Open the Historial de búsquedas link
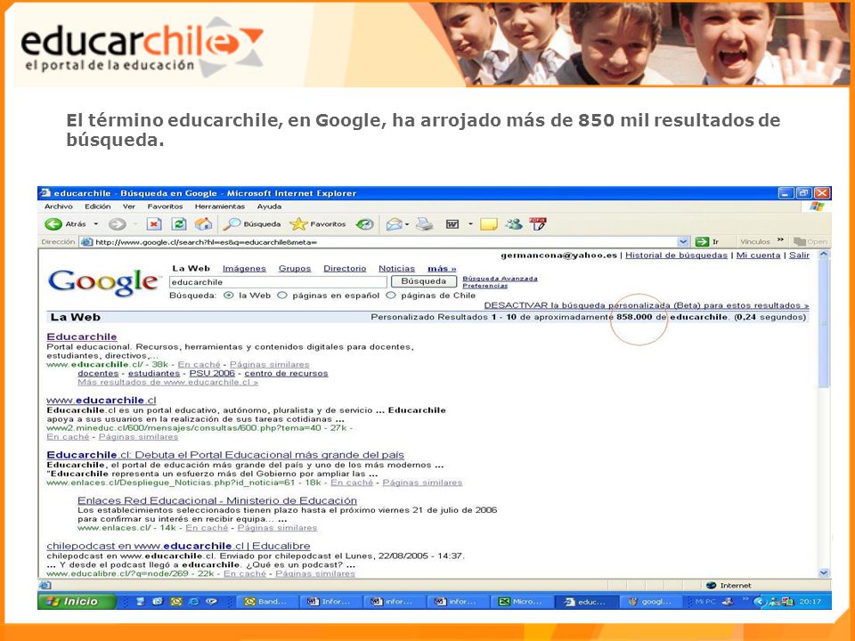 point(676,256)
